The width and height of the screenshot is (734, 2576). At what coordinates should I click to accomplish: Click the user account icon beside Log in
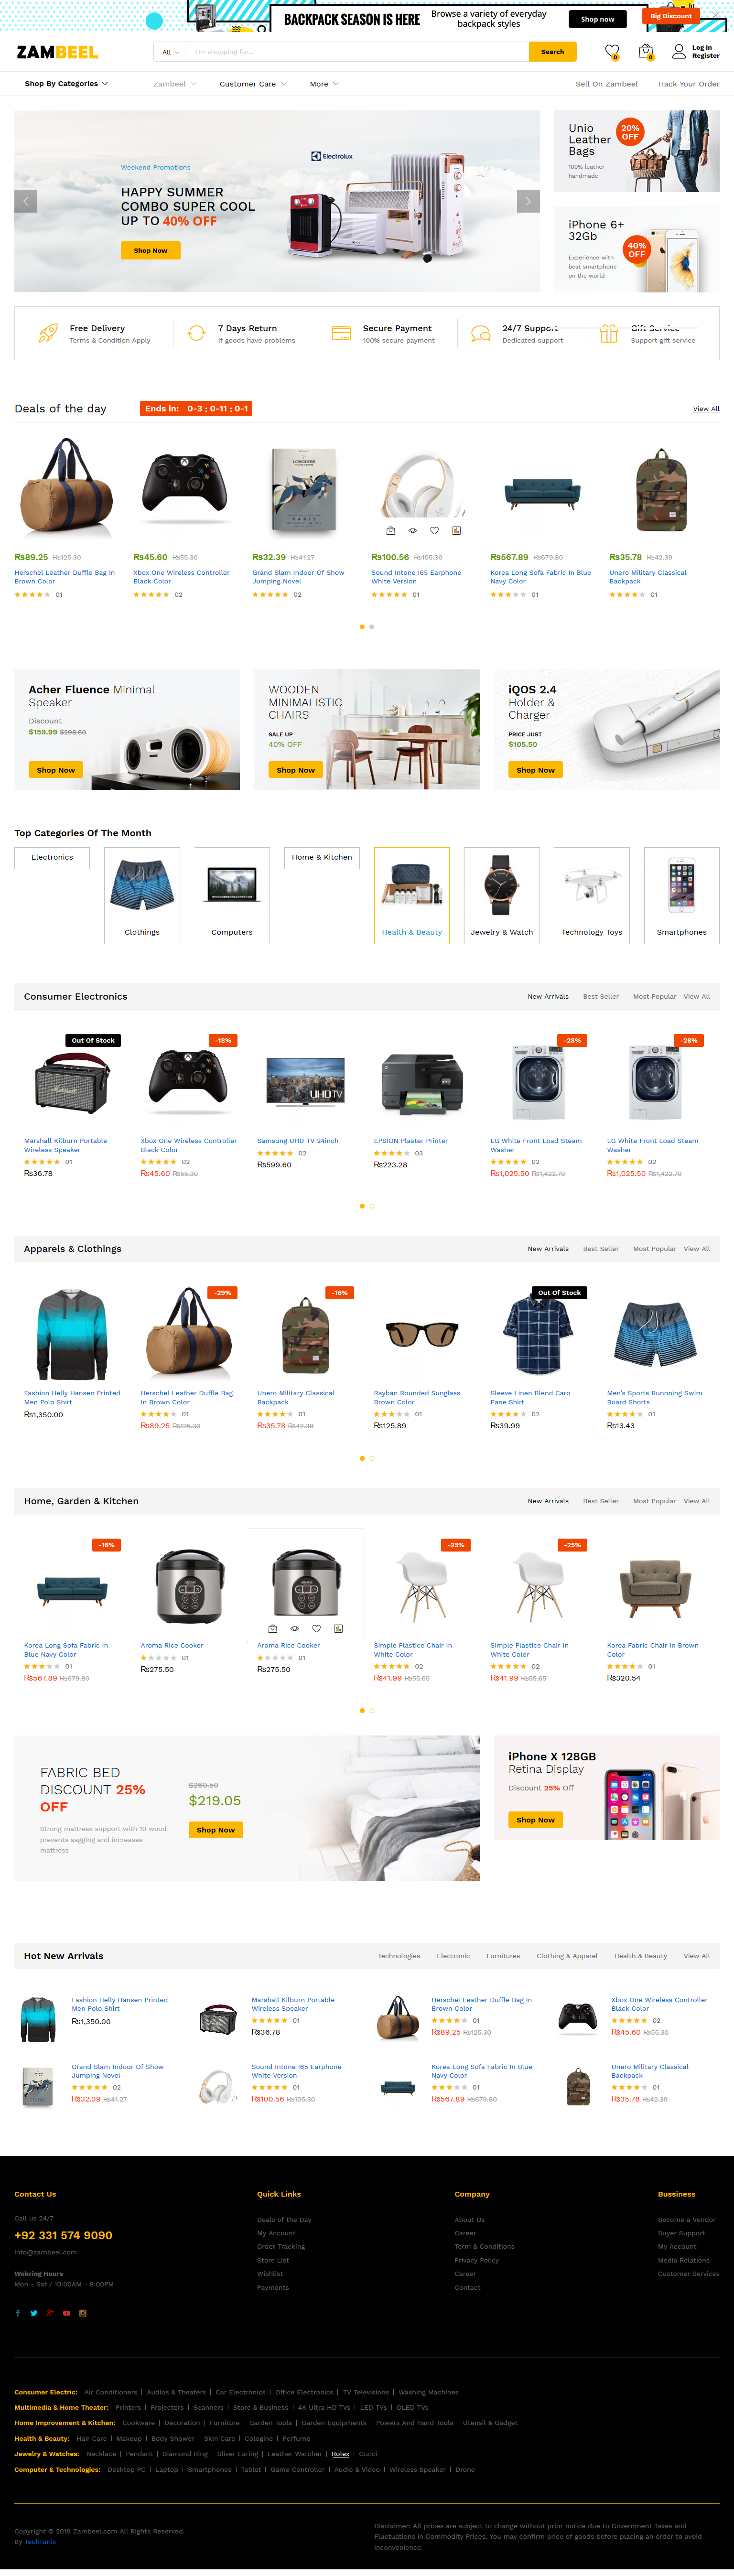pos(679,51)
